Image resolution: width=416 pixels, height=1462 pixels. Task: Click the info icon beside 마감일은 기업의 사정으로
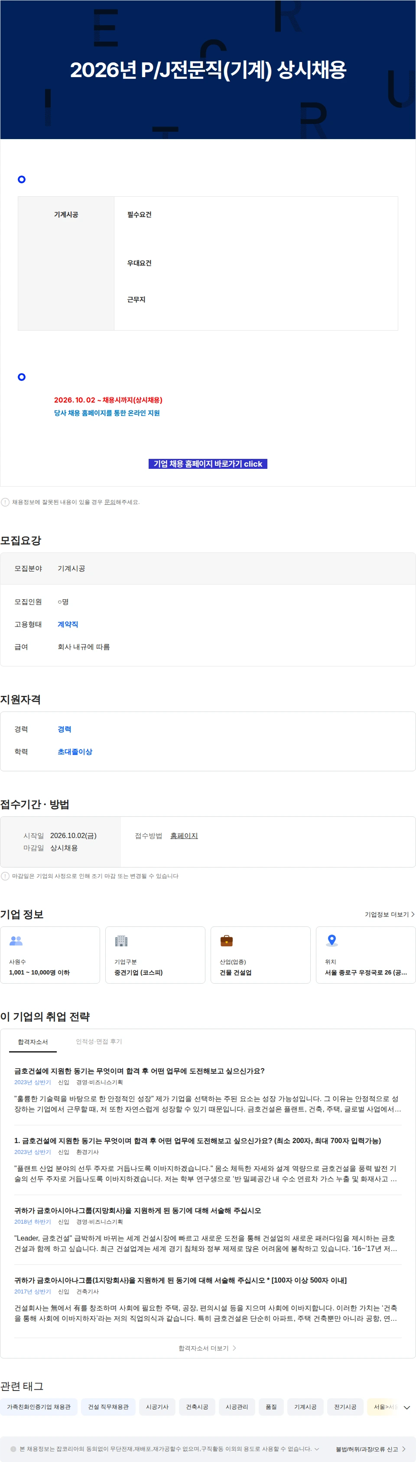coord(5,876)
